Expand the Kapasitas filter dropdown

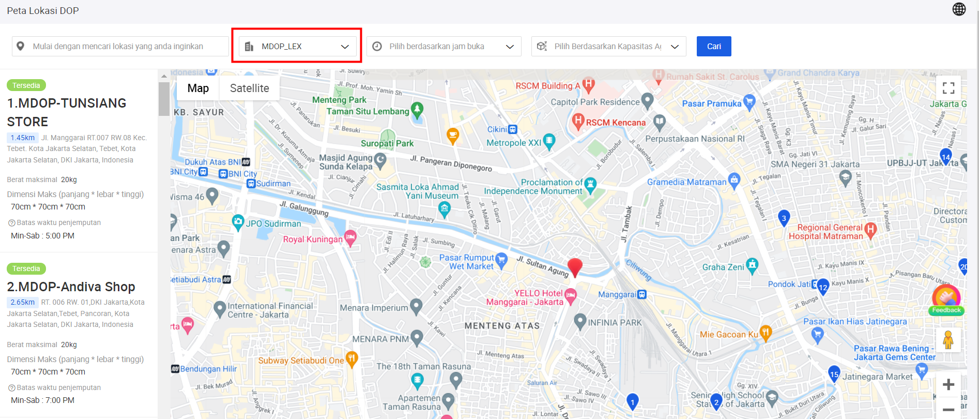pos(608,46)
